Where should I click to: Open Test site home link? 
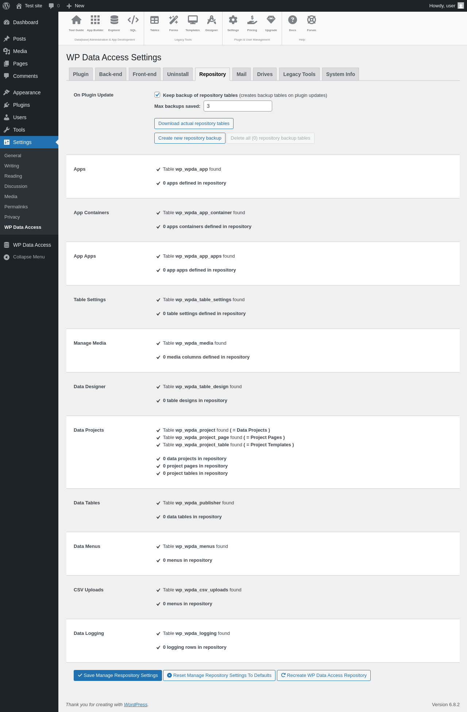click(x=29, y=6)
